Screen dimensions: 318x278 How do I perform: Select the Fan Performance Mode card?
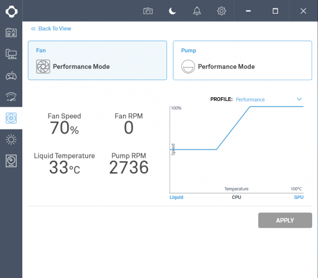pos(98,60)
